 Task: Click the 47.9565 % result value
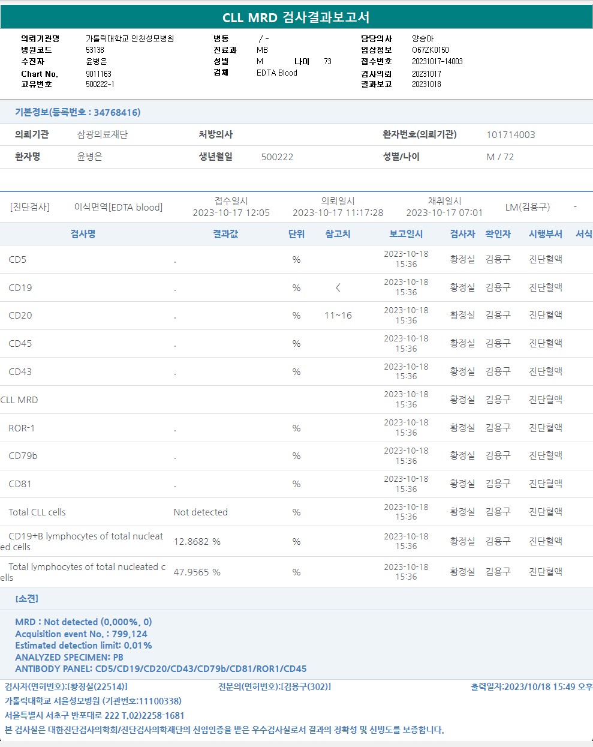click(x=197, y=572)
